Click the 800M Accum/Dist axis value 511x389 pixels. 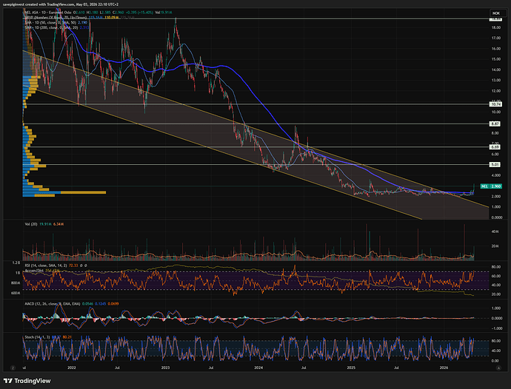click(x=16, y=283)
